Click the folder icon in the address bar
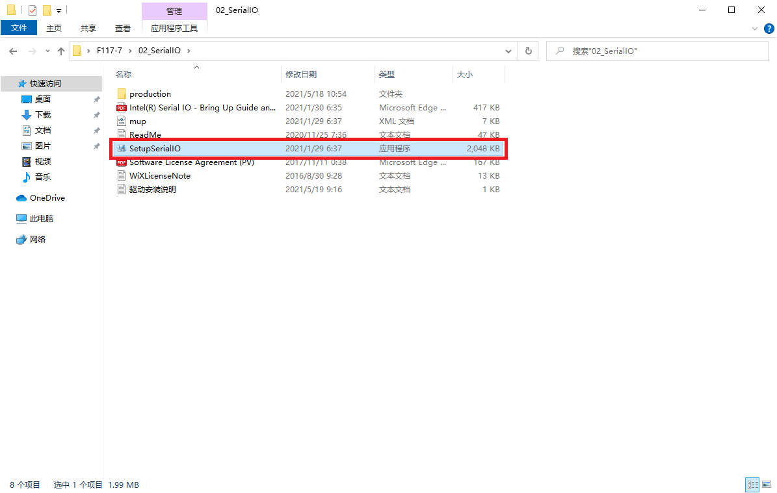Screen dimensions: 777x493 click(x=77, y=51)
